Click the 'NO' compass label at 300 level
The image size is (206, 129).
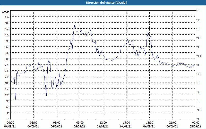199,56
